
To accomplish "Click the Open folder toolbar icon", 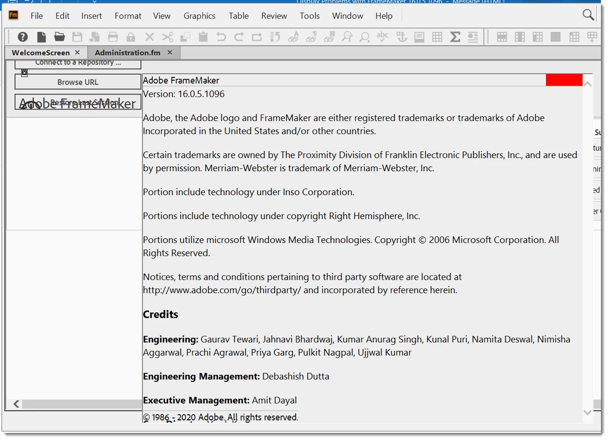I will click(59, 37).
